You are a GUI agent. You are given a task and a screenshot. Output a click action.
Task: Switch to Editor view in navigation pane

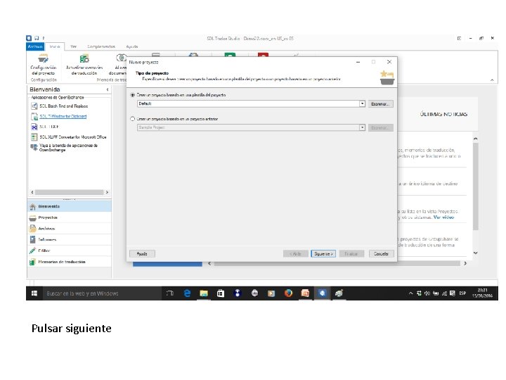pos(70,251)
